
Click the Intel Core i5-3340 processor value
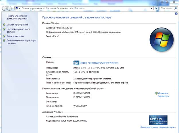click(x=98, y=68)
